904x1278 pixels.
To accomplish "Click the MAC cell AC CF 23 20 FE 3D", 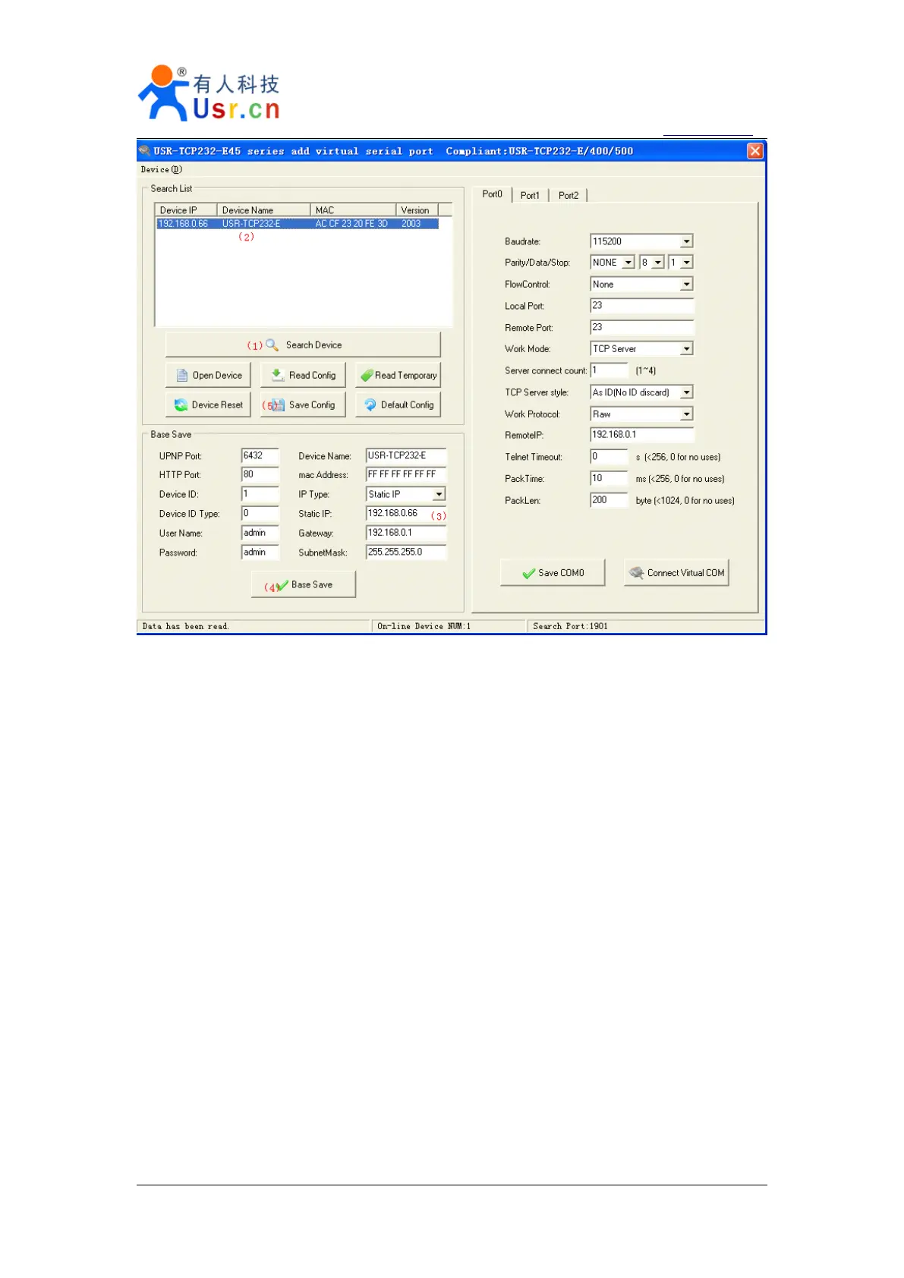I will (351, 224).
